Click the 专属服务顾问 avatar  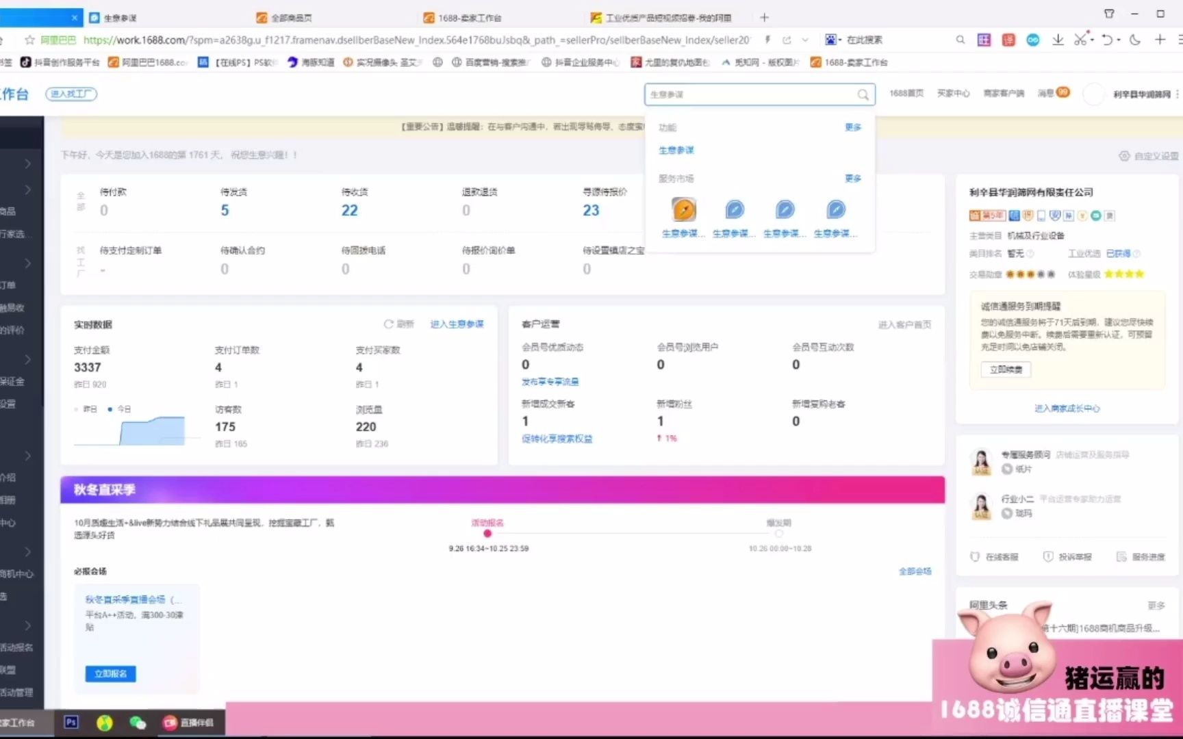(x=982, y=462)
